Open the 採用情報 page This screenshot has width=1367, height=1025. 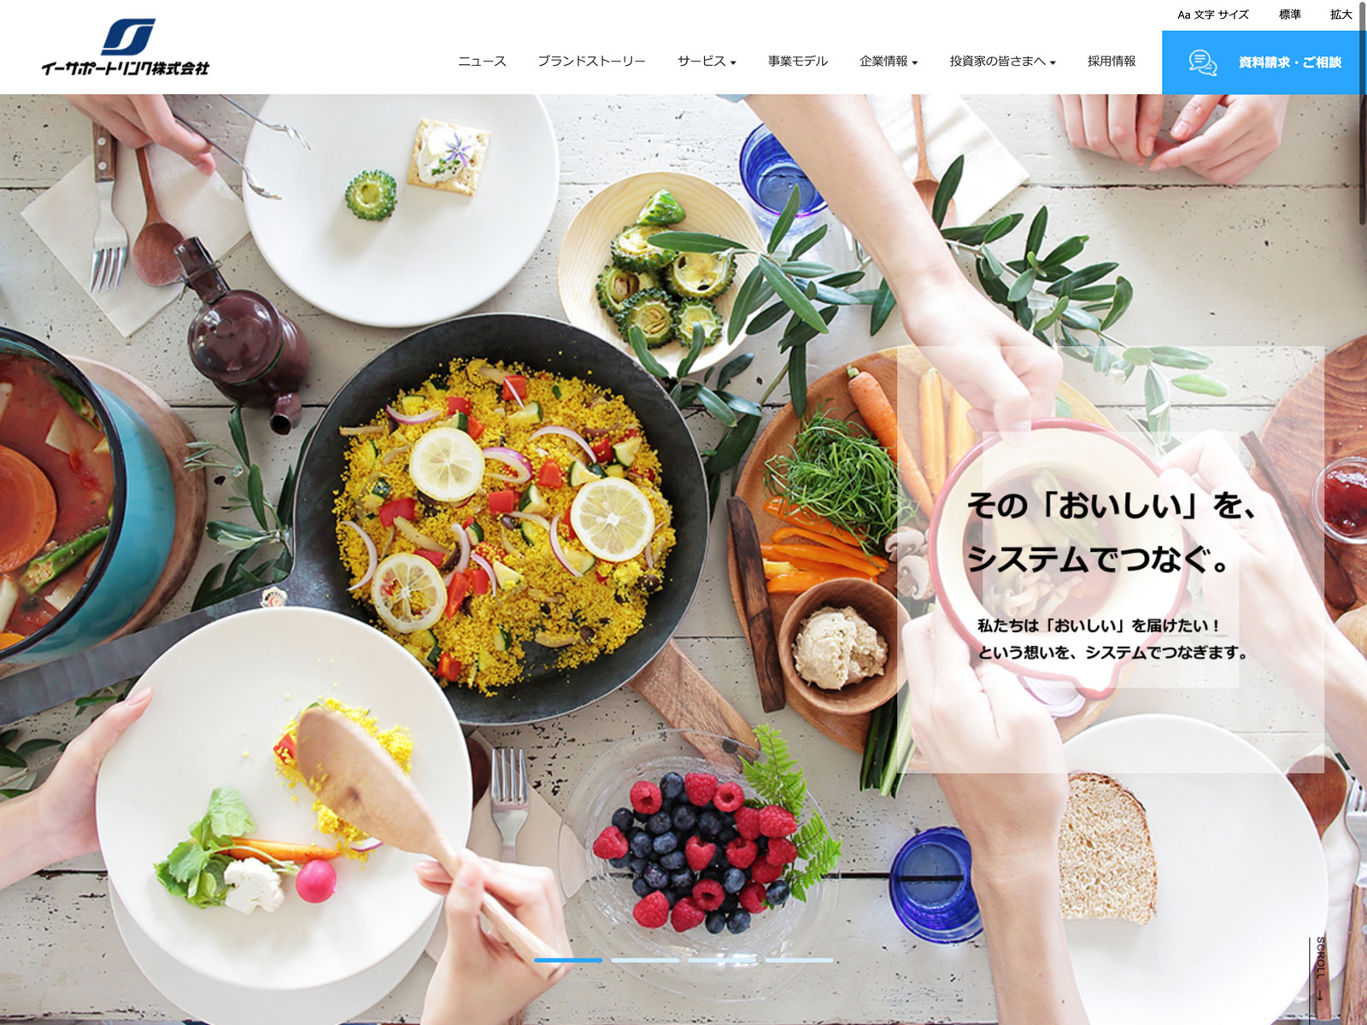[1112, 61]
